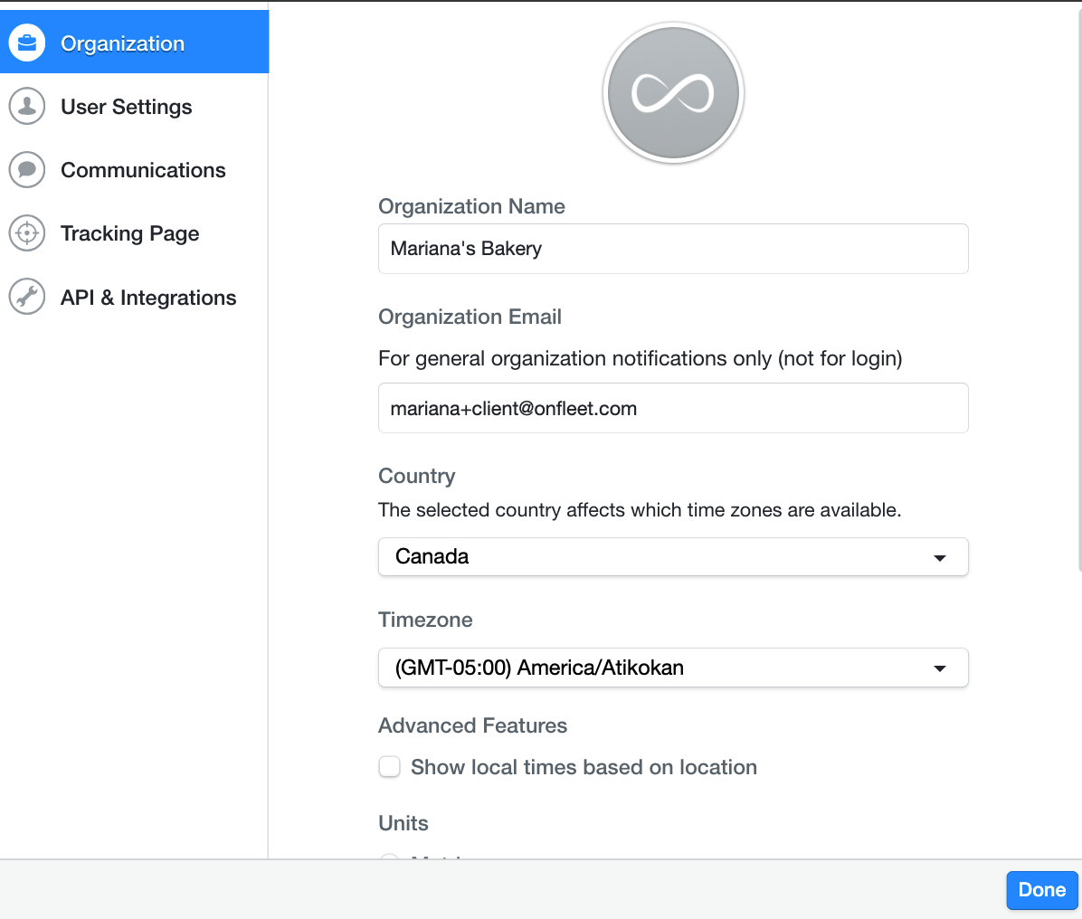1082x919 pixels.
Task: Open the User Settings tab
Action: [x=134, y=106]
